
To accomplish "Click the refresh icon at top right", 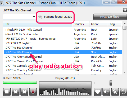I will 125,10.
